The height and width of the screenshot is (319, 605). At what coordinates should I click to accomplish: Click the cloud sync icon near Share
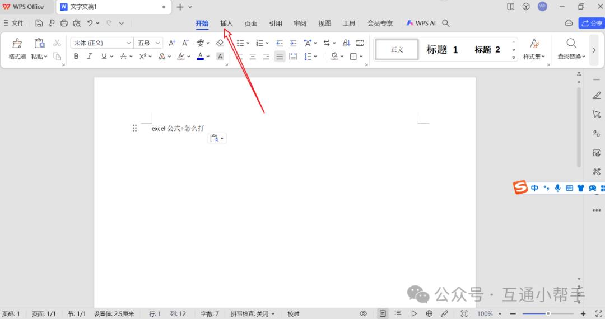coord(569,23)
